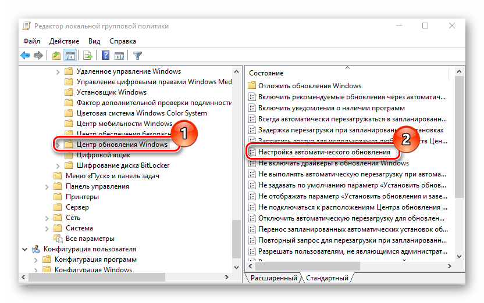The height and width of the screenshot is (303, 484).
Task: Open the Действие menu
Action: tap(64, 41)
